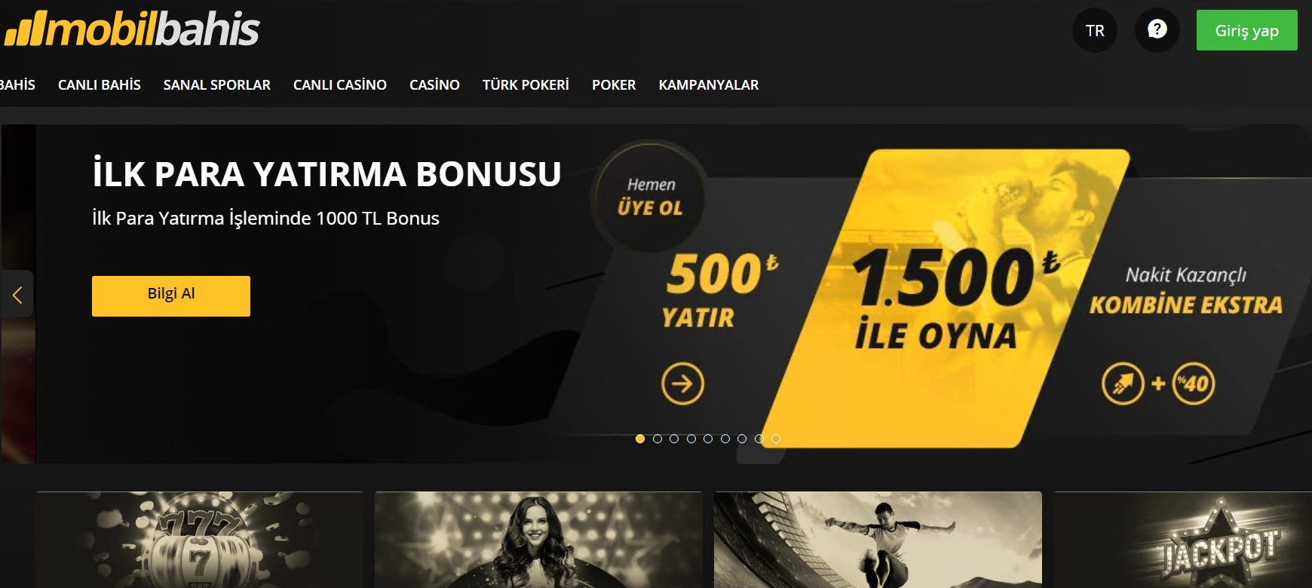Open the help question mark icon

pyautogui.click(x=1157, y=30)
